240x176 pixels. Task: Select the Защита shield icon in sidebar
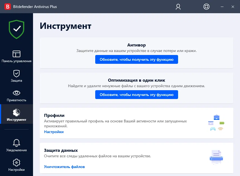tap(17, 73)
